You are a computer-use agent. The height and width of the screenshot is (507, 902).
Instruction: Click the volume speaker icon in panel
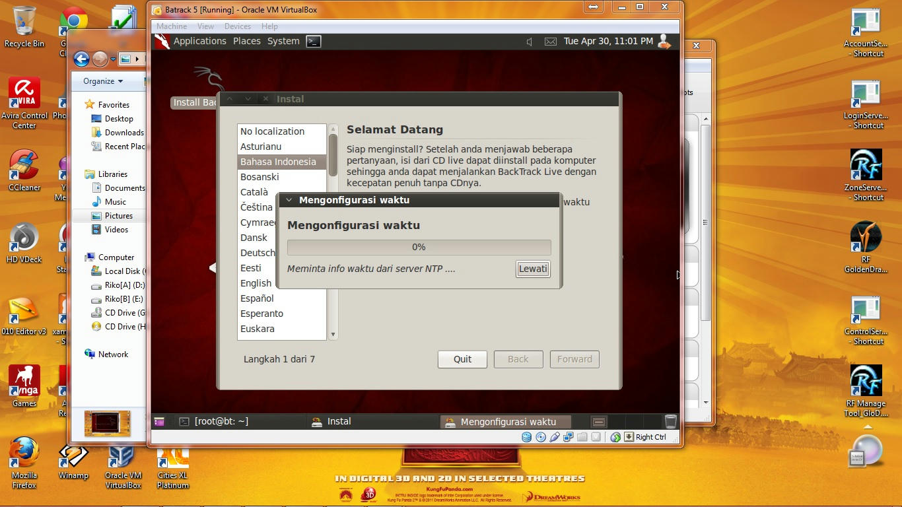coord(530,42)
